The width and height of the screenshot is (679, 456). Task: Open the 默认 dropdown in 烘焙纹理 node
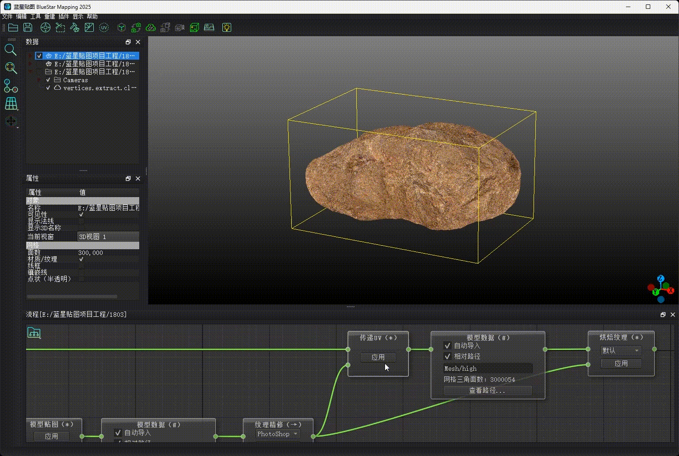[x=621, y=350]
